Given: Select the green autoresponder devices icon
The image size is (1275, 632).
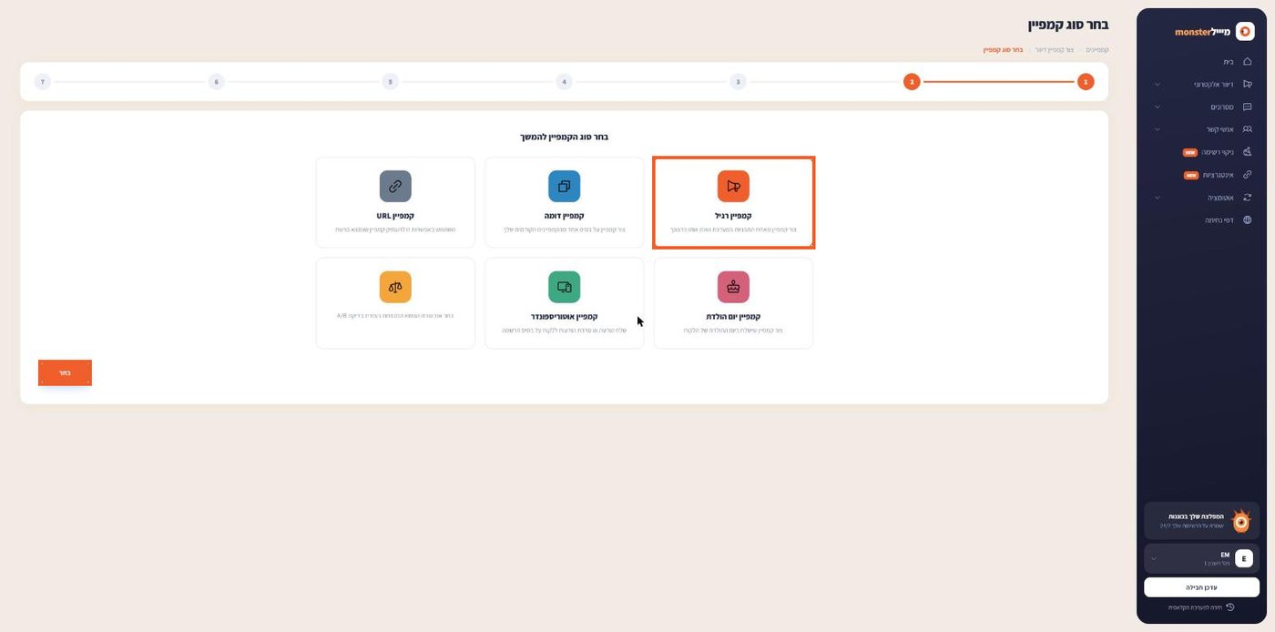Looking at the screenshot, I should [x=565, y=287].
